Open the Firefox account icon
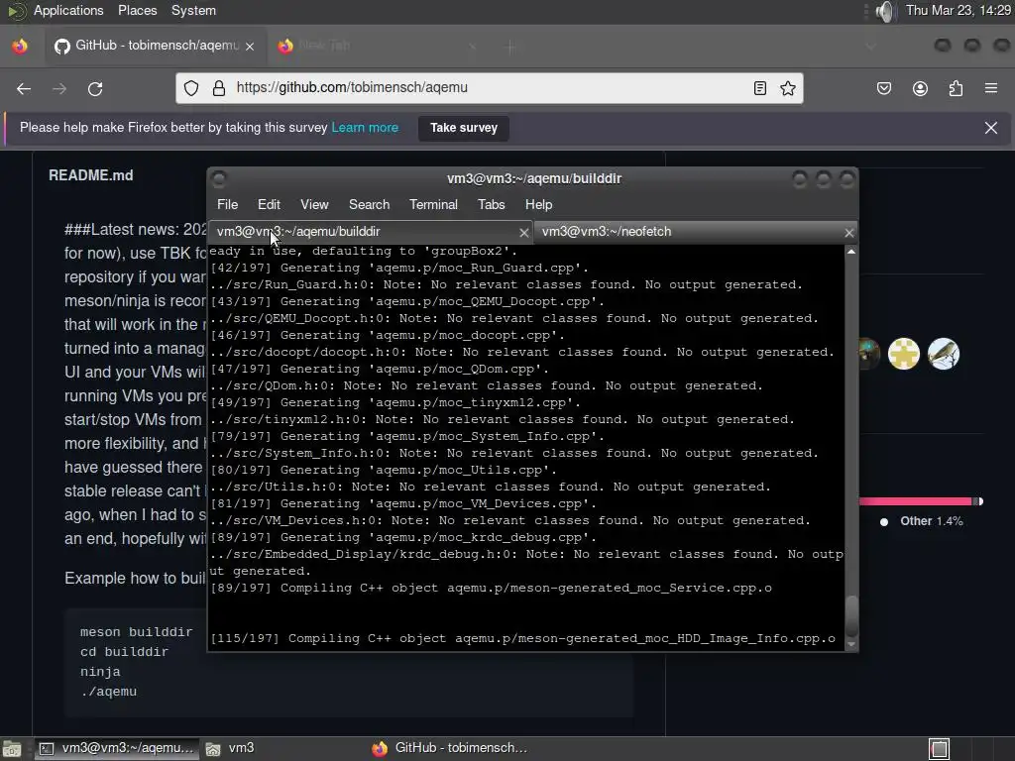Screen dimensions: 1015x761 [920, 88]
